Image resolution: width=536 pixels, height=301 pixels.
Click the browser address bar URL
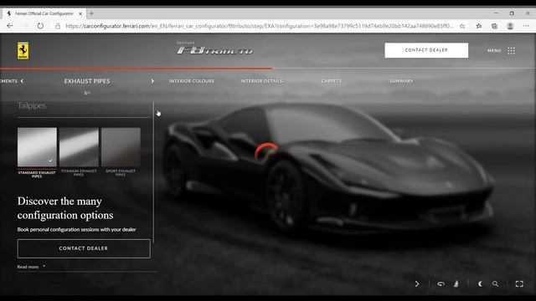click(x=259, y=26)
